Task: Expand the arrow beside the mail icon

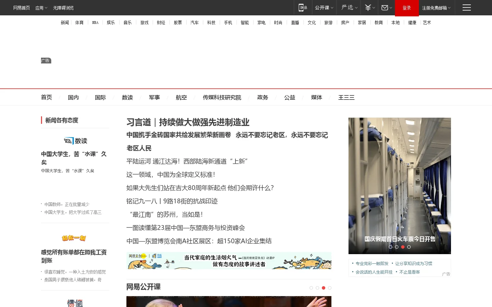Action: click(x=391, y=8)
